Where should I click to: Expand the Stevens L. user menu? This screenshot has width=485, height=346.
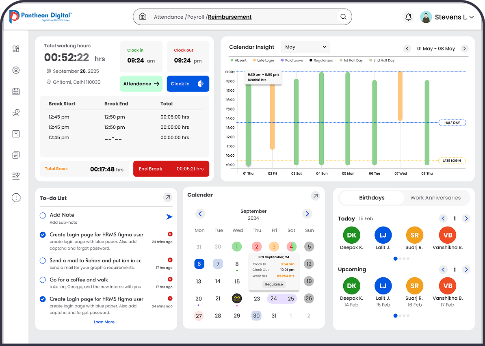[x=472, y=17]
